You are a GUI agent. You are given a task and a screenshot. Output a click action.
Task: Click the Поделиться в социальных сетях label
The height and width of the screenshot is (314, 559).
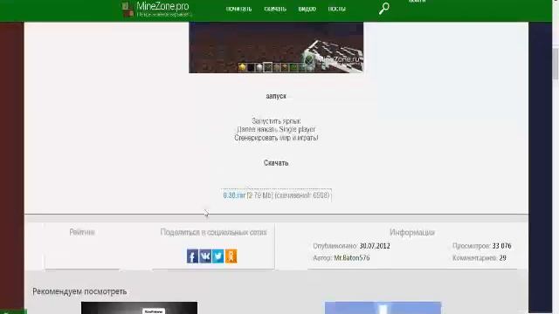tap(213, 233)
